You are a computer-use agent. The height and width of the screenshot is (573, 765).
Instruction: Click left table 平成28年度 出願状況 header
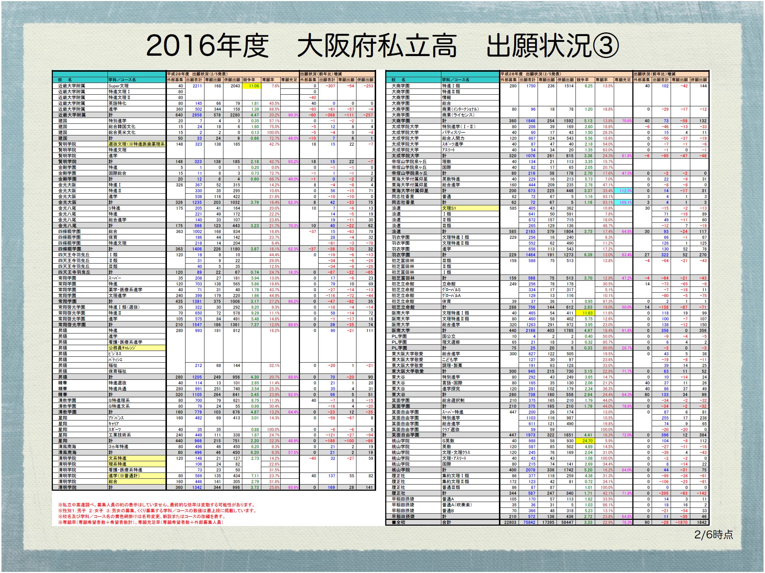coord(197,74)
